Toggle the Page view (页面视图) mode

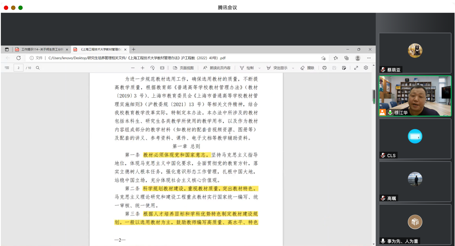pos(183,68)
